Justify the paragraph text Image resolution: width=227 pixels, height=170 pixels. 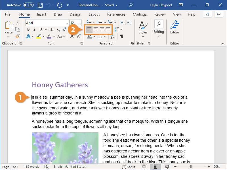pyautogui.click(x=108, y=29)
